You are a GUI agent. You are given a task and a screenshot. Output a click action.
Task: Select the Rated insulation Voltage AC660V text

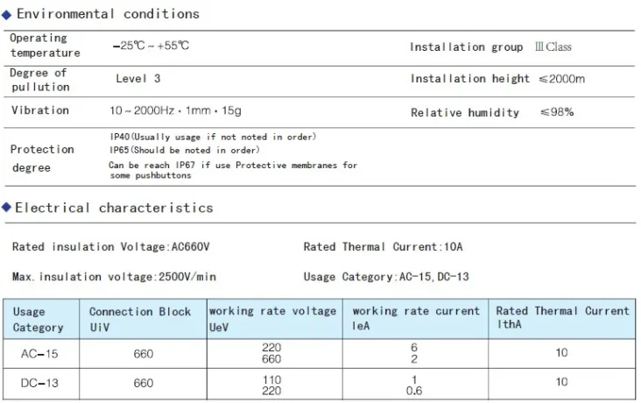[x=111, y=246]
